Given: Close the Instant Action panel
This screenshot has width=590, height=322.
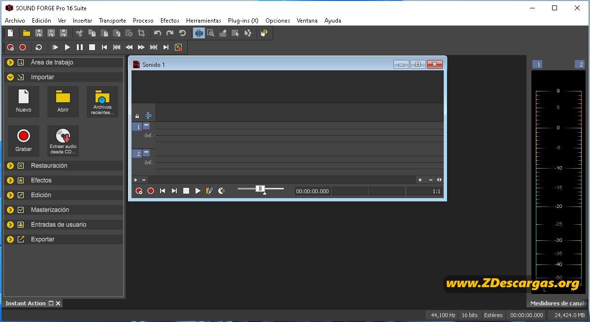Looking at the screenshot, I should pos(58,303).
